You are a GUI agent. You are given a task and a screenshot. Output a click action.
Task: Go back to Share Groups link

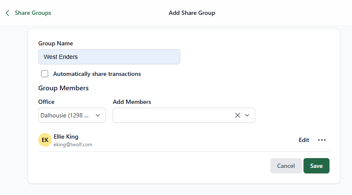33,13
